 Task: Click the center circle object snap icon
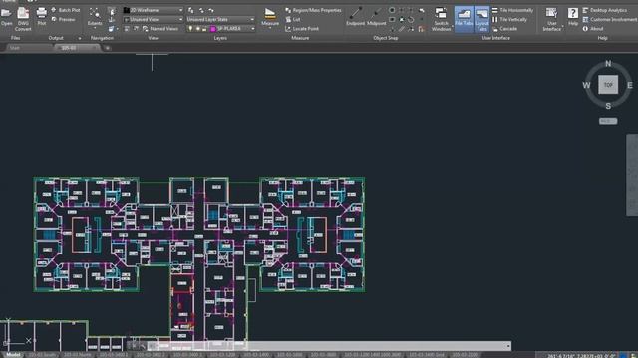(392, 10)
